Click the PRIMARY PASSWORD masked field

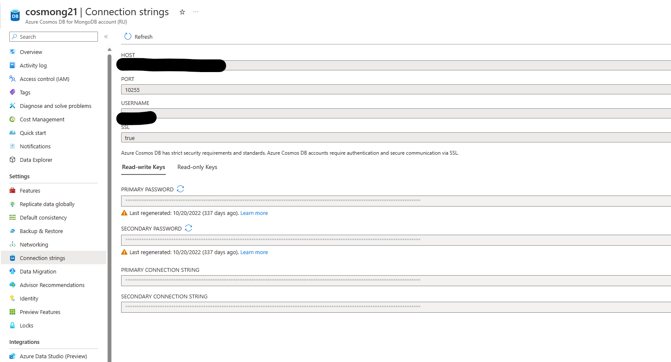point(396,201)
